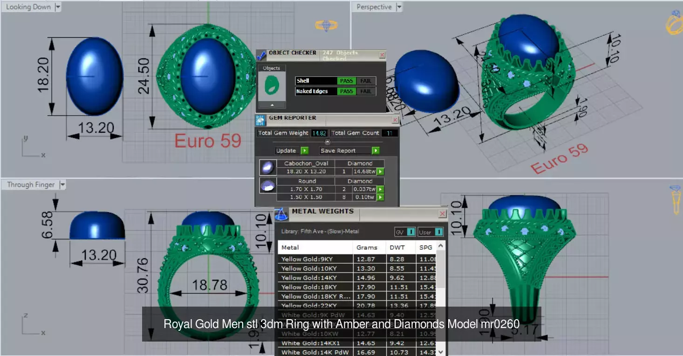Screen dimensions: 683x356
Task: Select the Yellow Gold:18KY row
Action: [357, 287]
